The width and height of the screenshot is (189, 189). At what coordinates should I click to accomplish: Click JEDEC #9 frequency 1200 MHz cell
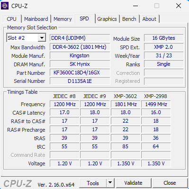(95, 104)
